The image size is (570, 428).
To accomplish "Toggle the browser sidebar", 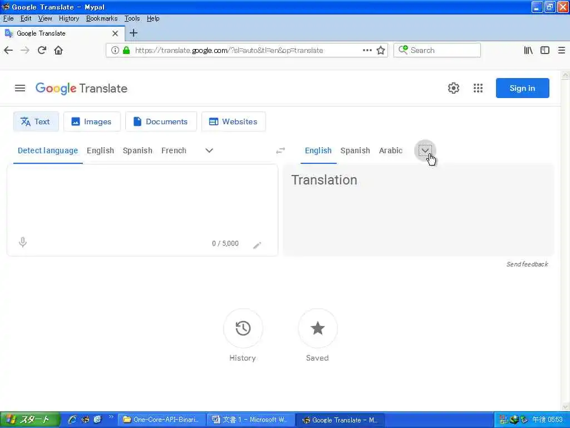I will click(545, 50).
